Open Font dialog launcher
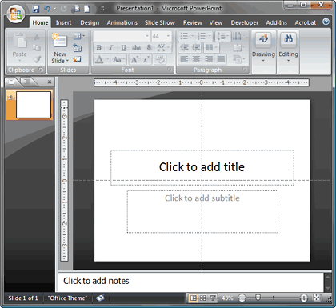Image resolution: width=336 pixels, height=308 pixels. [170, 70]
